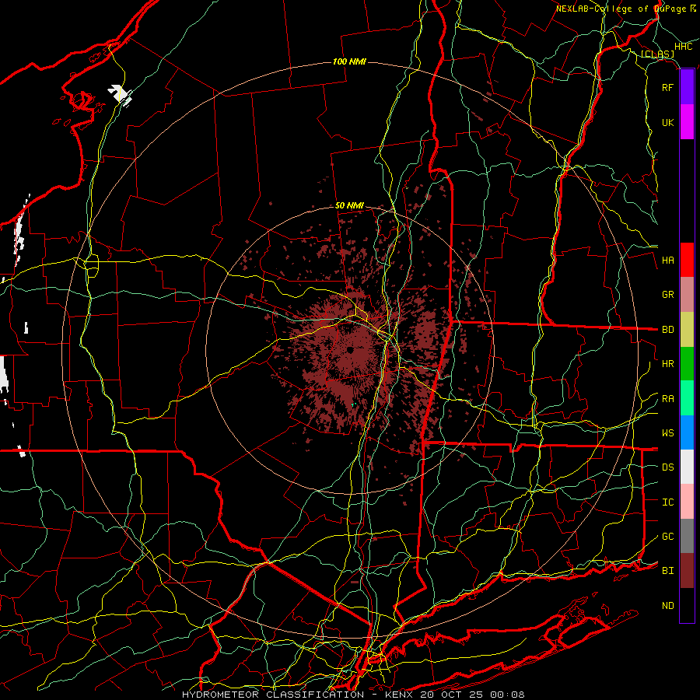Click the ND legend label
This screenshot has height=700, width=700.
point(667,606)
